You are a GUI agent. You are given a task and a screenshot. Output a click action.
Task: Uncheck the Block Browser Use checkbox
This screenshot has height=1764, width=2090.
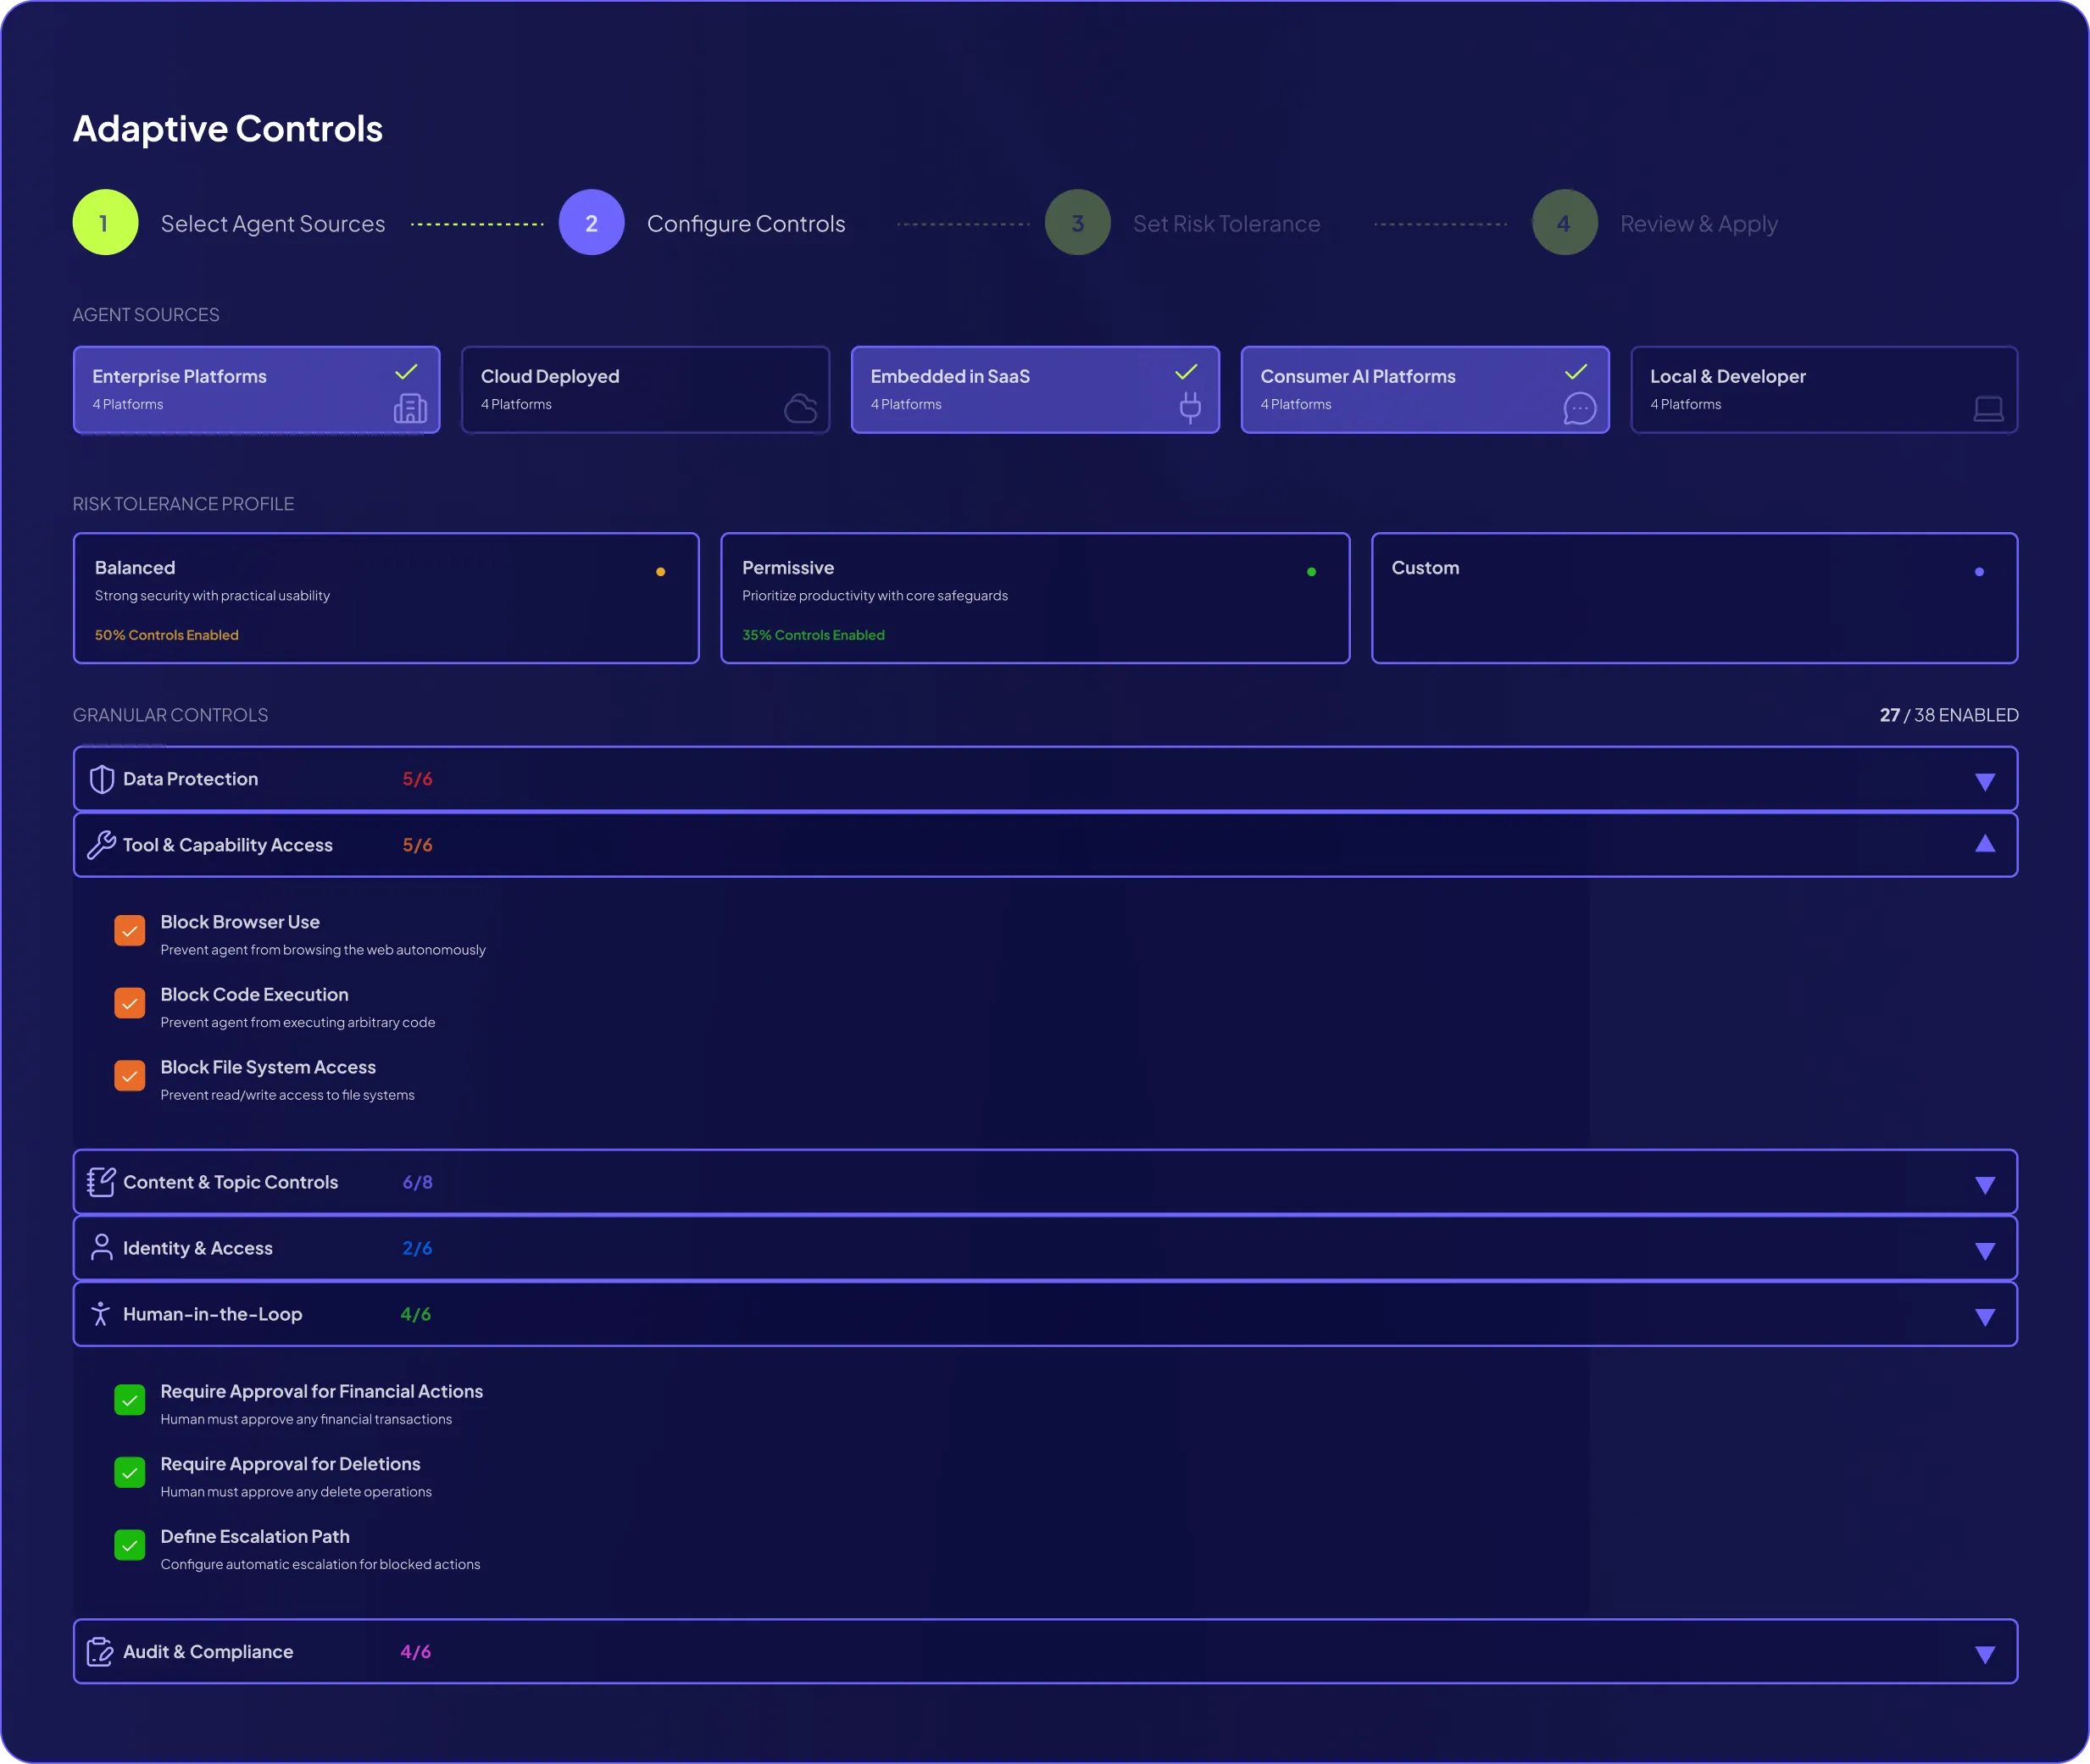[130, 931]
